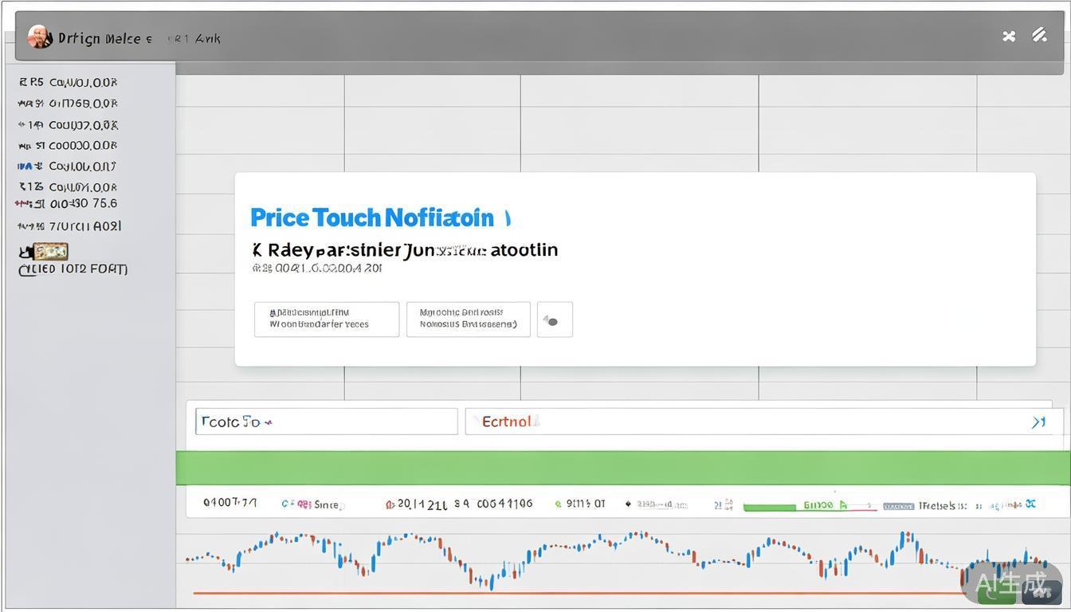Image resolution: width=1071 pixels, height=612 pixels.
Task: Select the sidebar row with blue marker icon
Action: [68, 167]
